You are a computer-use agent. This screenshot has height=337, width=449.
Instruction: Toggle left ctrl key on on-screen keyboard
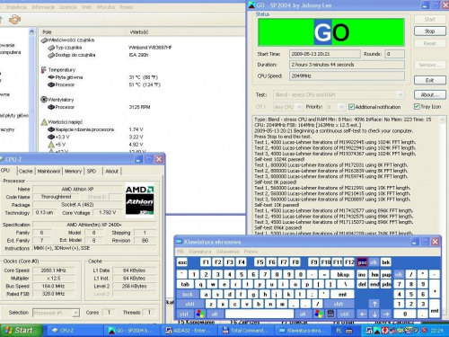coord(184,314)
